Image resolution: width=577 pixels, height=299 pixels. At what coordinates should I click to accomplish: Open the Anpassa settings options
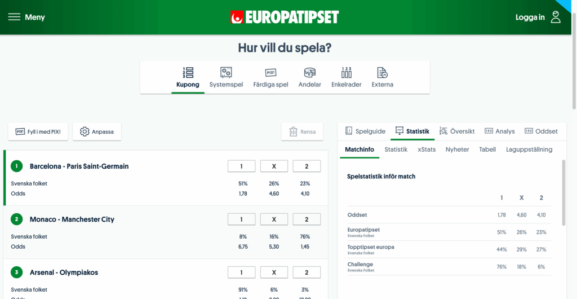[97, 131]
